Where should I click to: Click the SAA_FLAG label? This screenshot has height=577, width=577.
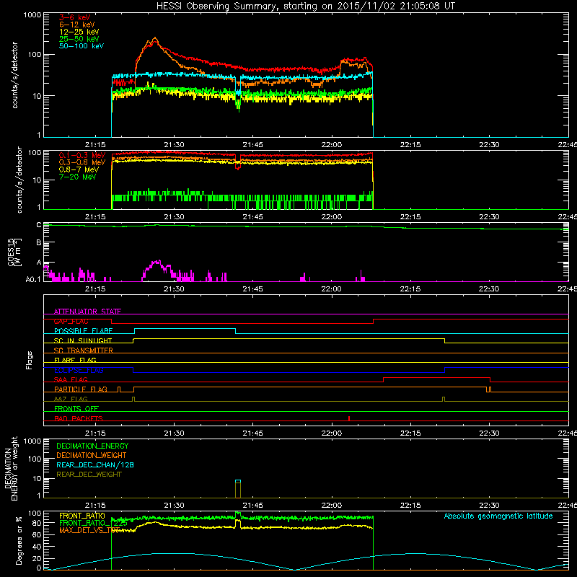[71, 379]
